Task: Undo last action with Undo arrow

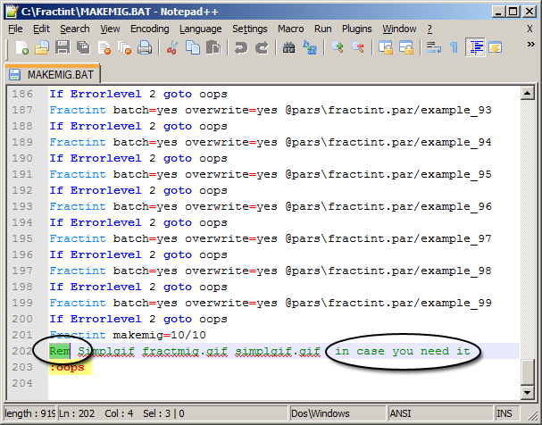Action: (241, 47)
